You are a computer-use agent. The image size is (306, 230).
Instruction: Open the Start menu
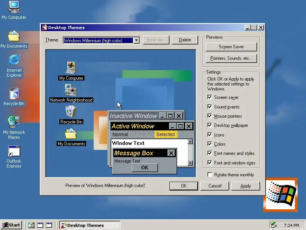[11, 225]
